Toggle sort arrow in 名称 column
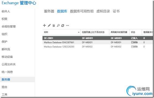Image resolution: width=154 pixels, height=98 pixels. 79,32
